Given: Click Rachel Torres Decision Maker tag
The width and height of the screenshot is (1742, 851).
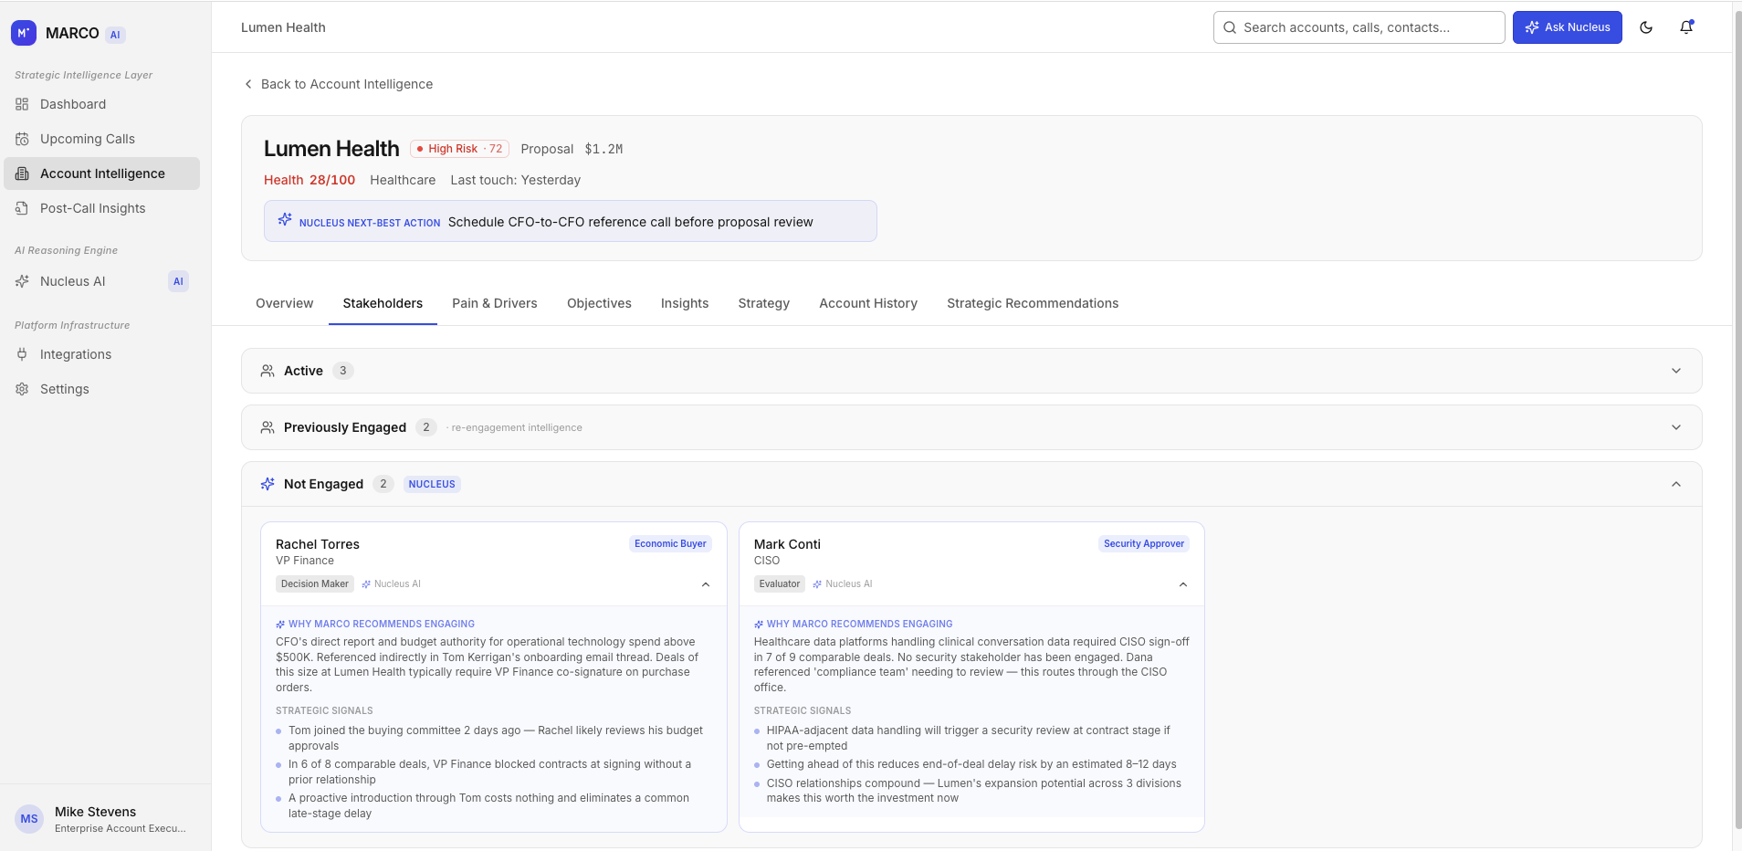Looking at the screenshot, I should click(x=315, y=583).
